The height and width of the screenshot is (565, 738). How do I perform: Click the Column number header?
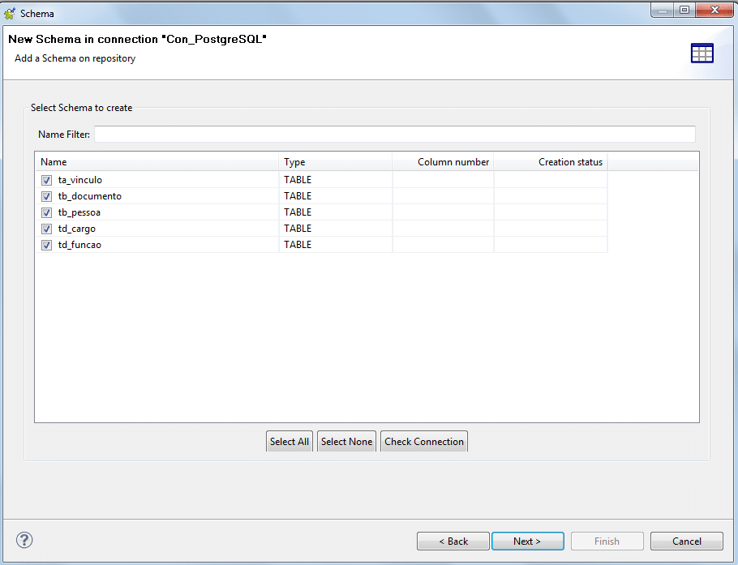[444, 162]
